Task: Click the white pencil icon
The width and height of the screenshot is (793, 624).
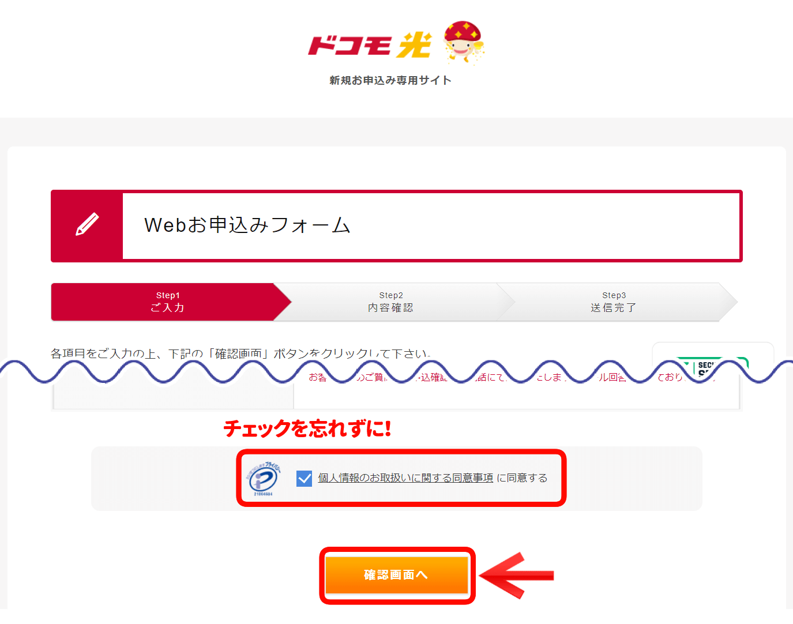Action: tap(87, 225)
